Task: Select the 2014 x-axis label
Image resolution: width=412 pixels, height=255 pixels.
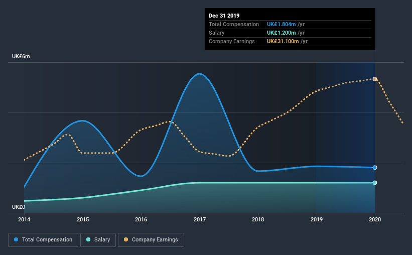Action: click(24, 219)
